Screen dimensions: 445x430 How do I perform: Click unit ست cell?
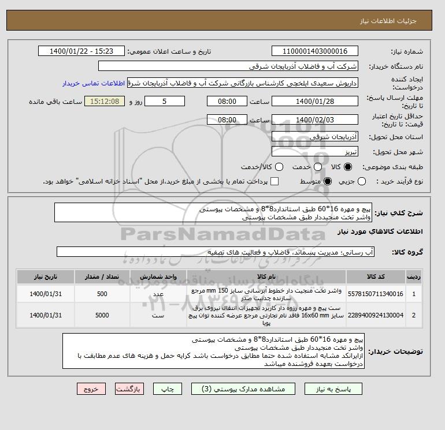pyautogui.click(x=158, y=315)
